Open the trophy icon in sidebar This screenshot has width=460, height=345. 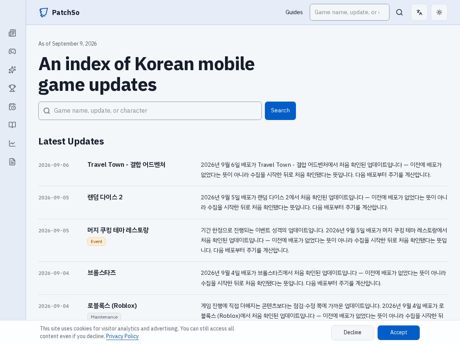(x=12, y=88)
